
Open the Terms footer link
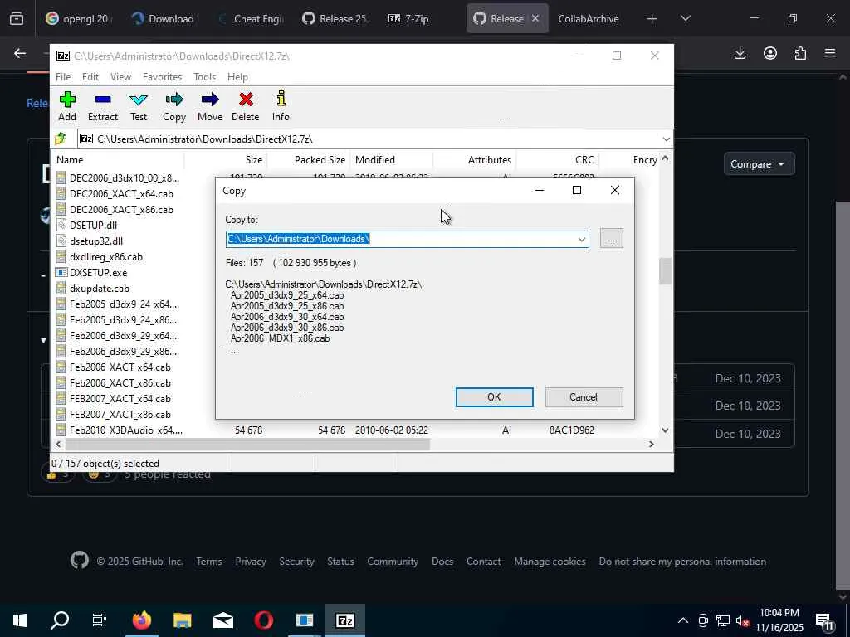(209, 562)
